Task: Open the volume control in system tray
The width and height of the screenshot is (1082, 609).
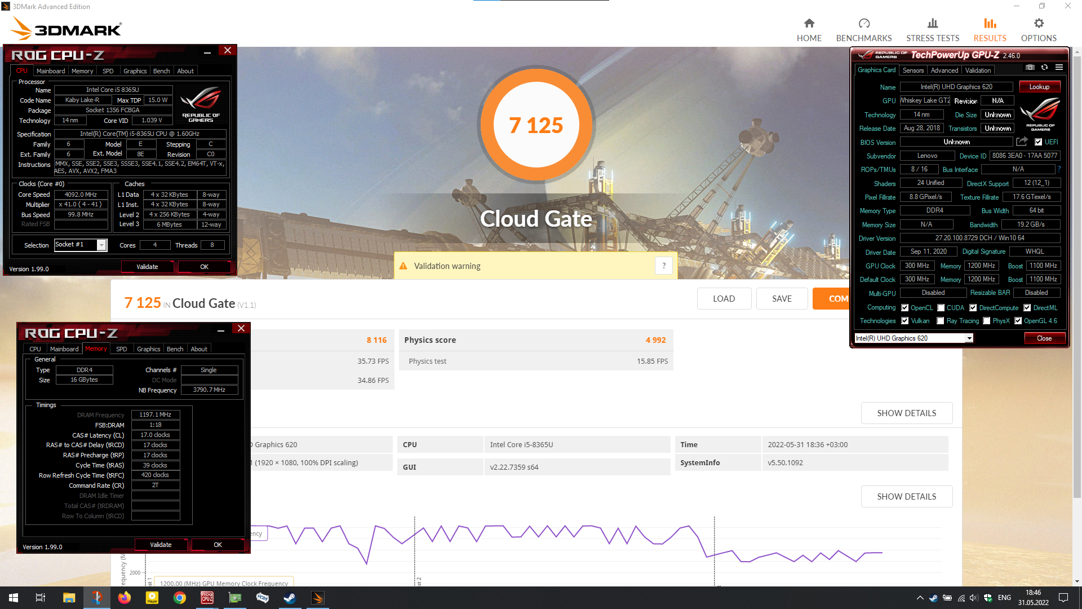Action: (974, 598)
